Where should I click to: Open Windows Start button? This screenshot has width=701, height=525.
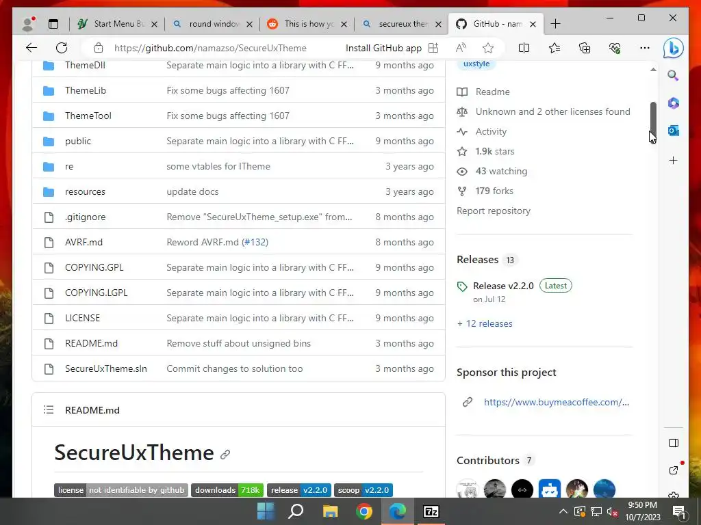pos(266,511)
